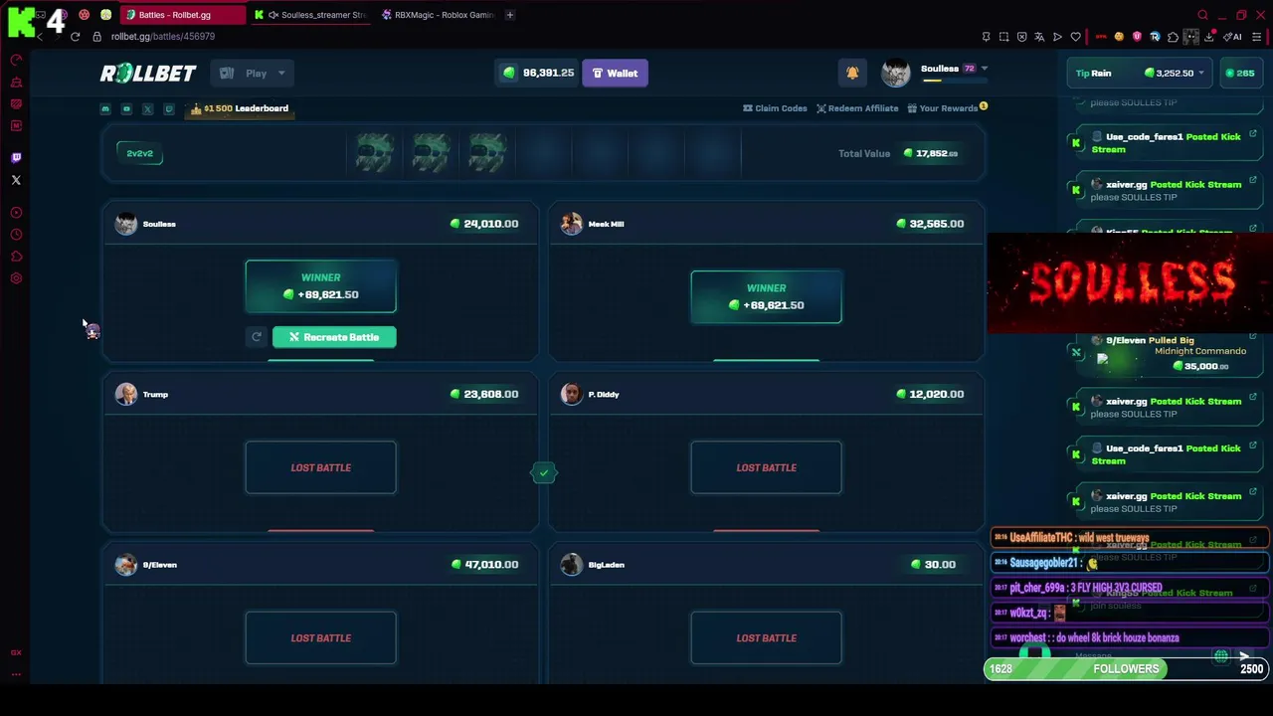Open the $1 500 Leaderboard link
1273x716 pixels.
pos(240,108)
